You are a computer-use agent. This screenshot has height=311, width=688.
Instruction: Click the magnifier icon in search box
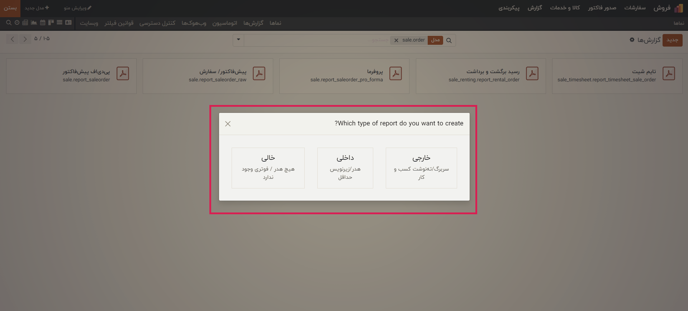449,40
